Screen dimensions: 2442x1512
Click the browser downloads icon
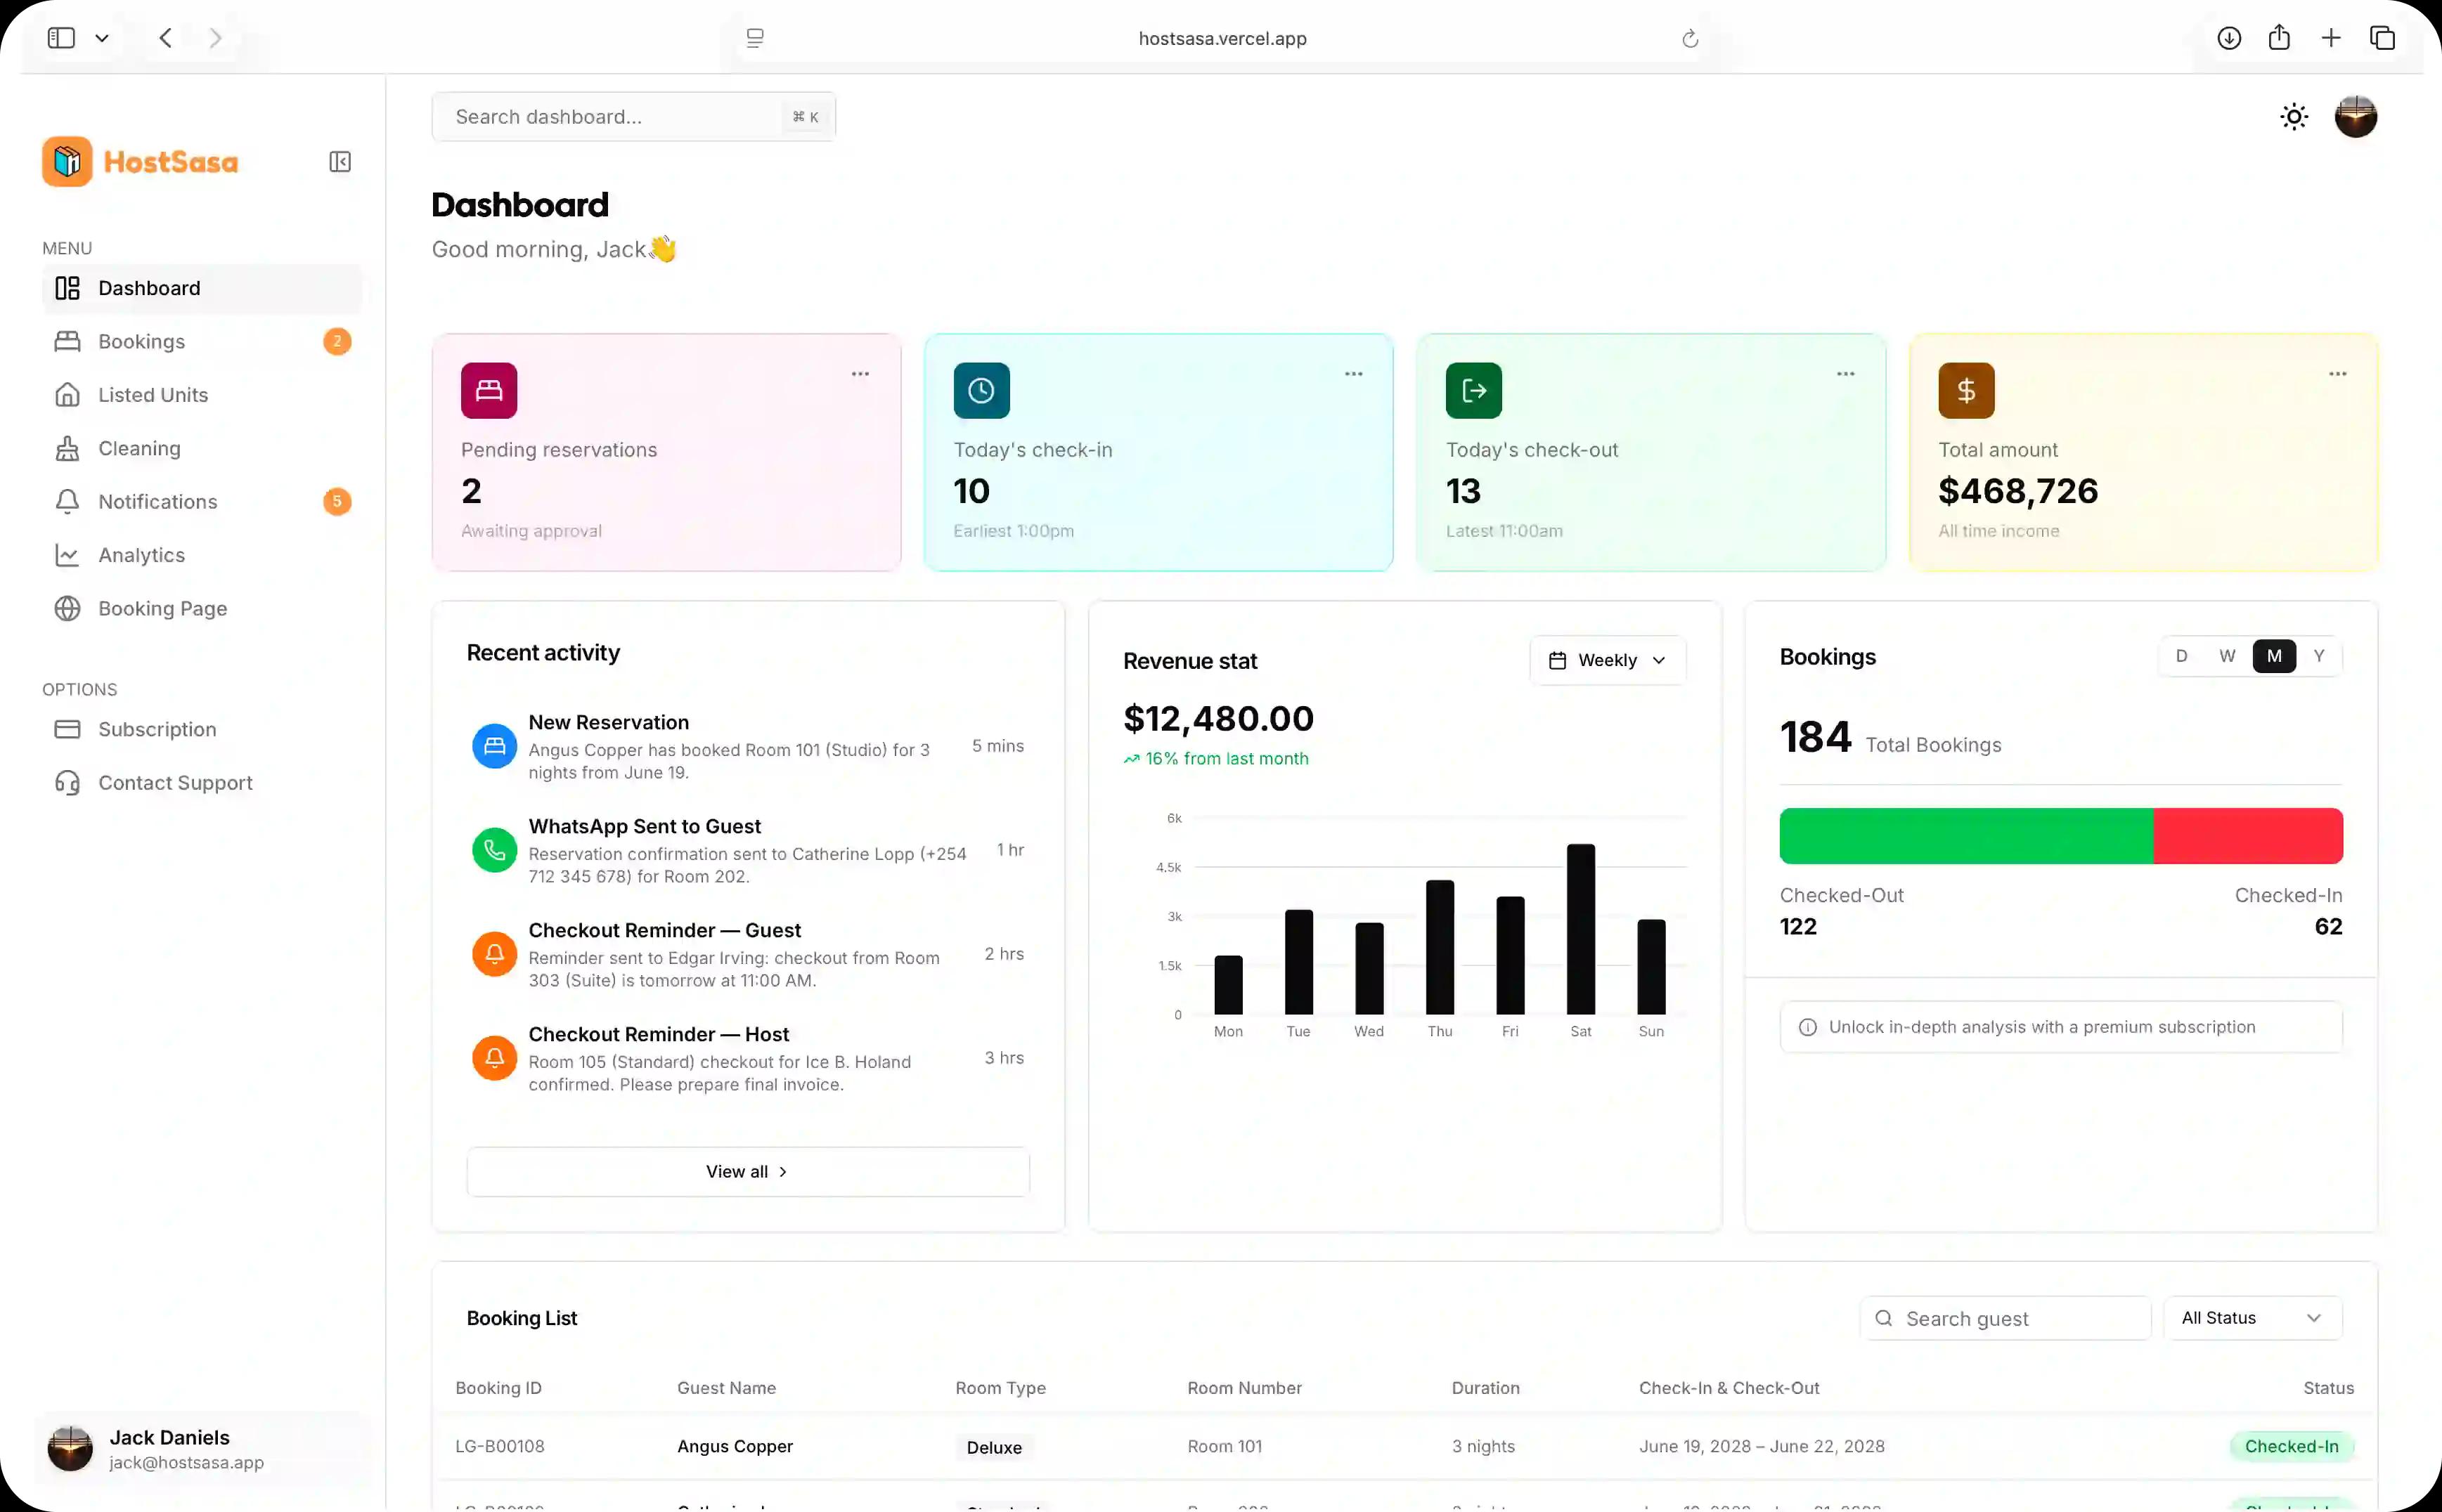2229,38
